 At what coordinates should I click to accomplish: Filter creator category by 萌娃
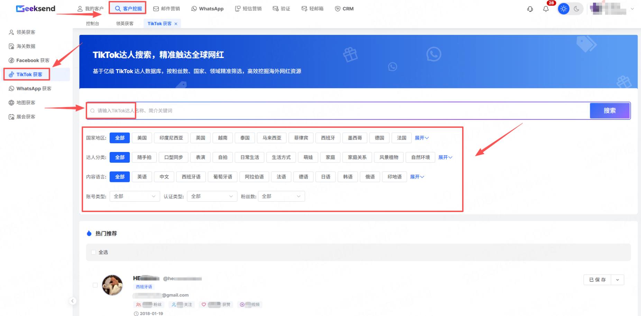pyautogui.click(x=308, y=157)
